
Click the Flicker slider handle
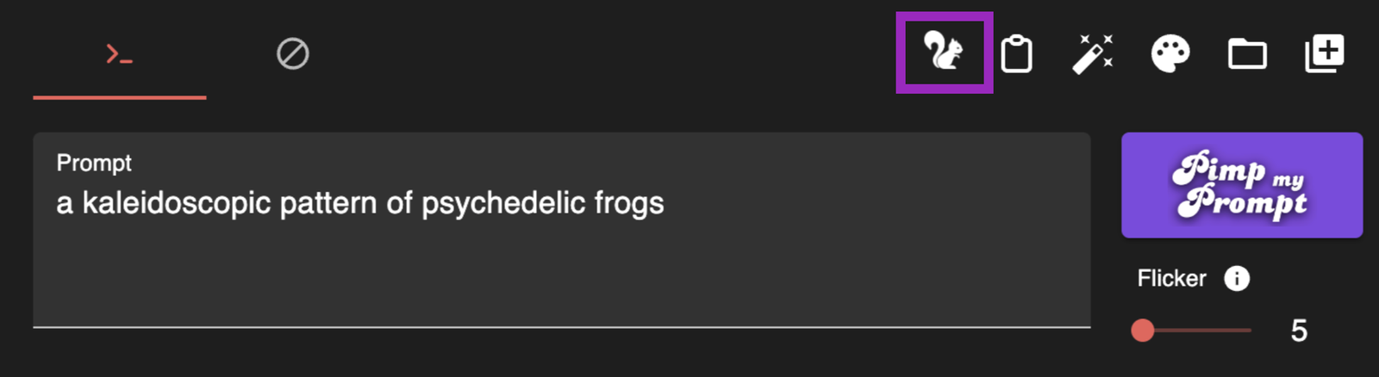[x=1143, y=331]
